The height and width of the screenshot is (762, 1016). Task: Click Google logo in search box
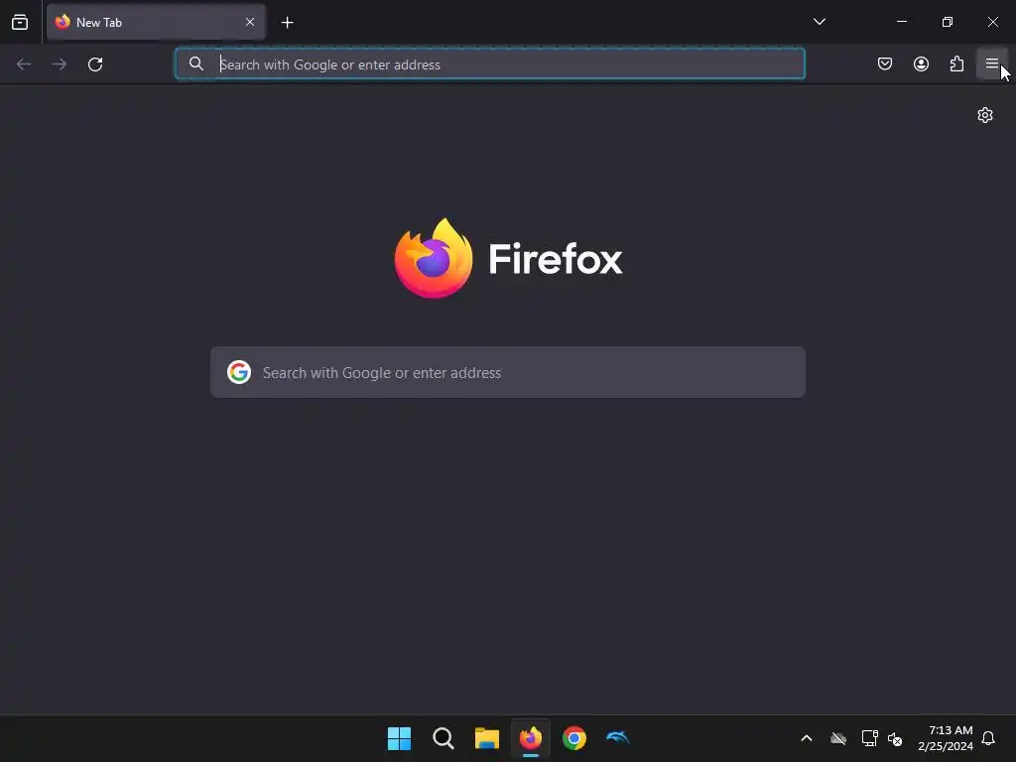(239, 373)
